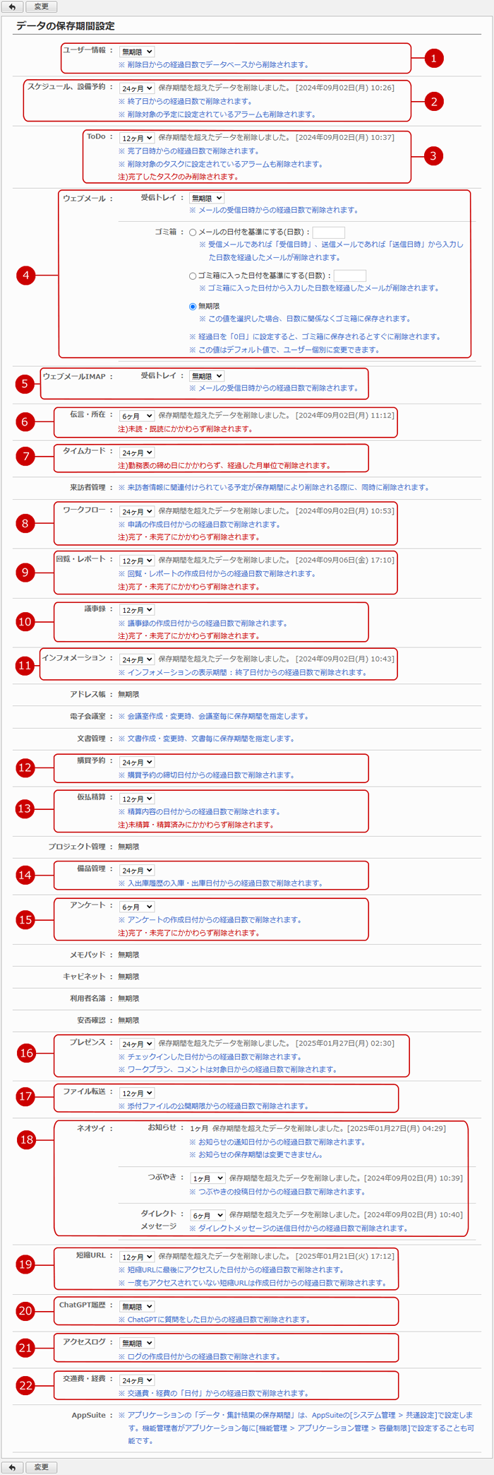Viewport: 494px width, 1475px height.
Task: Open the プレゼンス retention dropdown
Action: pyautogui.click(x=137, y=1044)
